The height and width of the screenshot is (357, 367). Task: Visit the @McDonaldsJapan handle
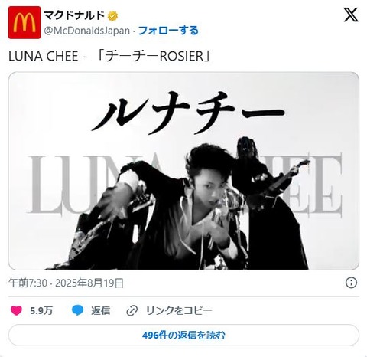point(86,31)
